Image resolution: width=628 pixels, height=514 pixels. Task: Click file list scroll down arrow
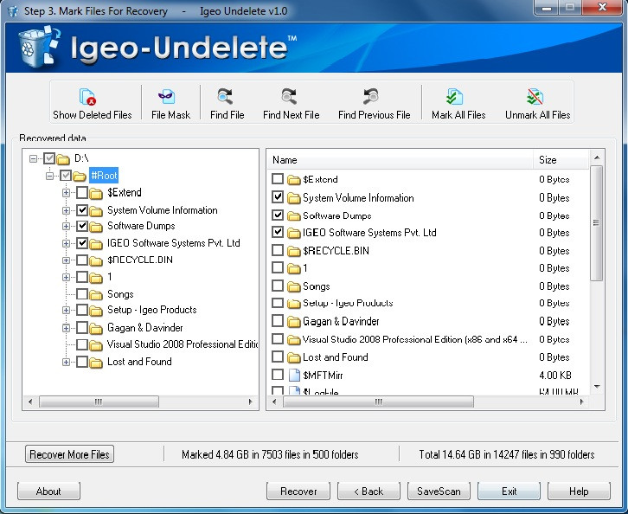(x=597, y=387)
